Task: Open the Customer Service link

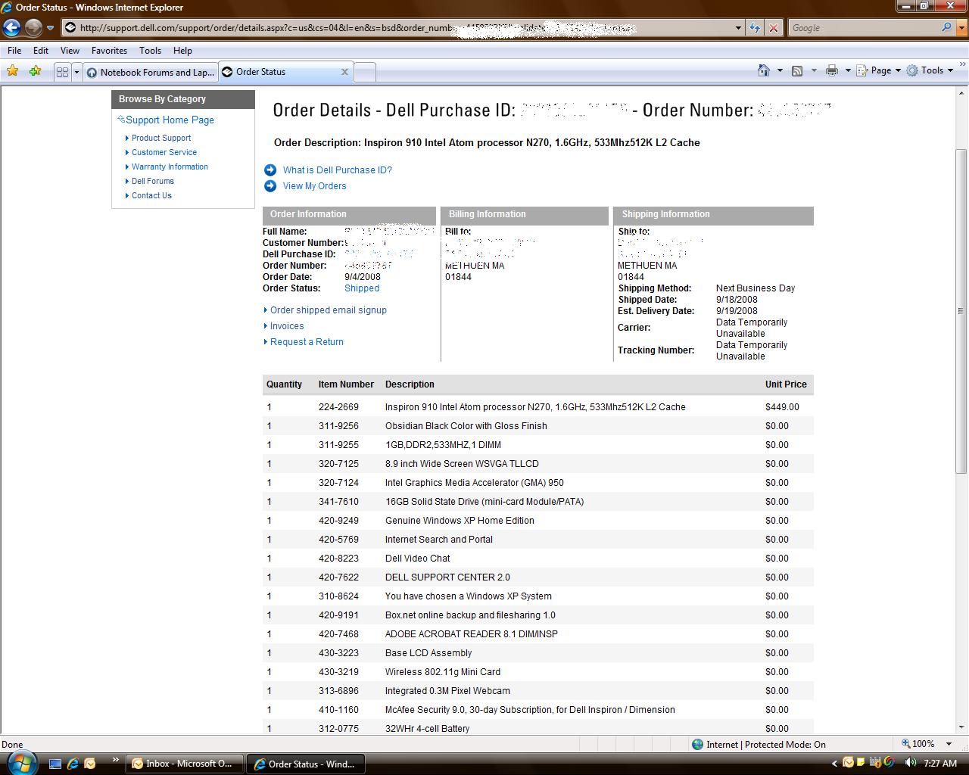Action: point(164,152)
